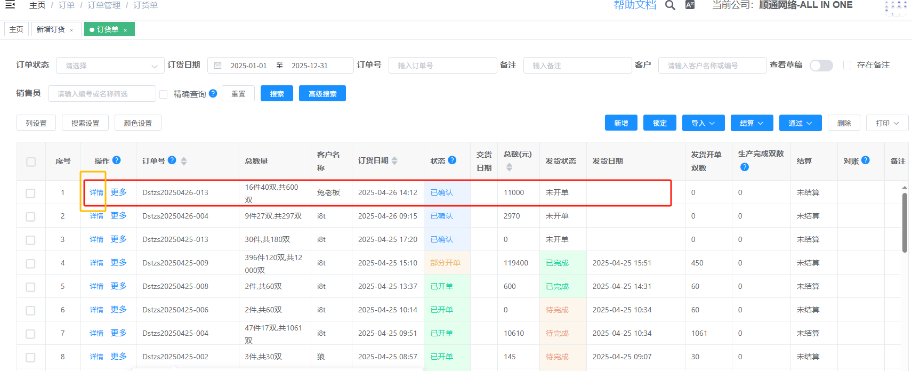Click help icon next to 精确查询
The height and width of the screenshot is (371, 912).
[x=213, y=93]
